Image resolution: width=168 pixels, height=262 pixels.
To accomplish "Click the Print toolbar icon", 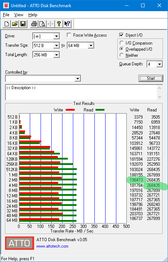I will 34,24.
